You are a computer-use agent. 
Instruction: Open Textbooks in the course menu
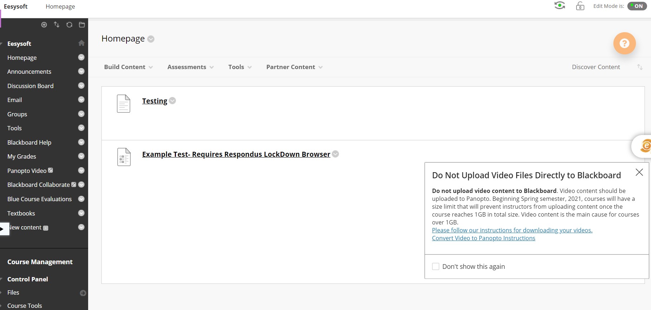pos(21,213)
